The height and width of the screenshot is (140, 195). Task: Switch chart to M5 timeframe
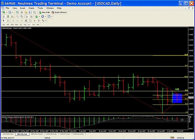(8, 25)
